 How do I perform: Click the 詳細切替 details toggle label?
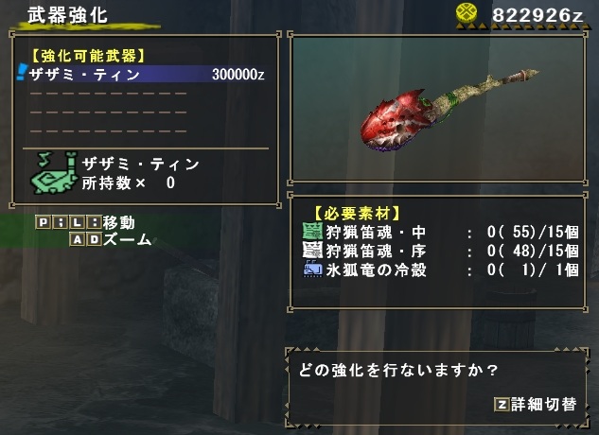tap(543, 405)
